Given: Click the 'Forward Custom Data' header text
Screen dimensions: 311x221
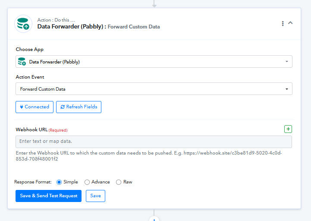Looking at the screenshot, I should (x=134, y=27).
